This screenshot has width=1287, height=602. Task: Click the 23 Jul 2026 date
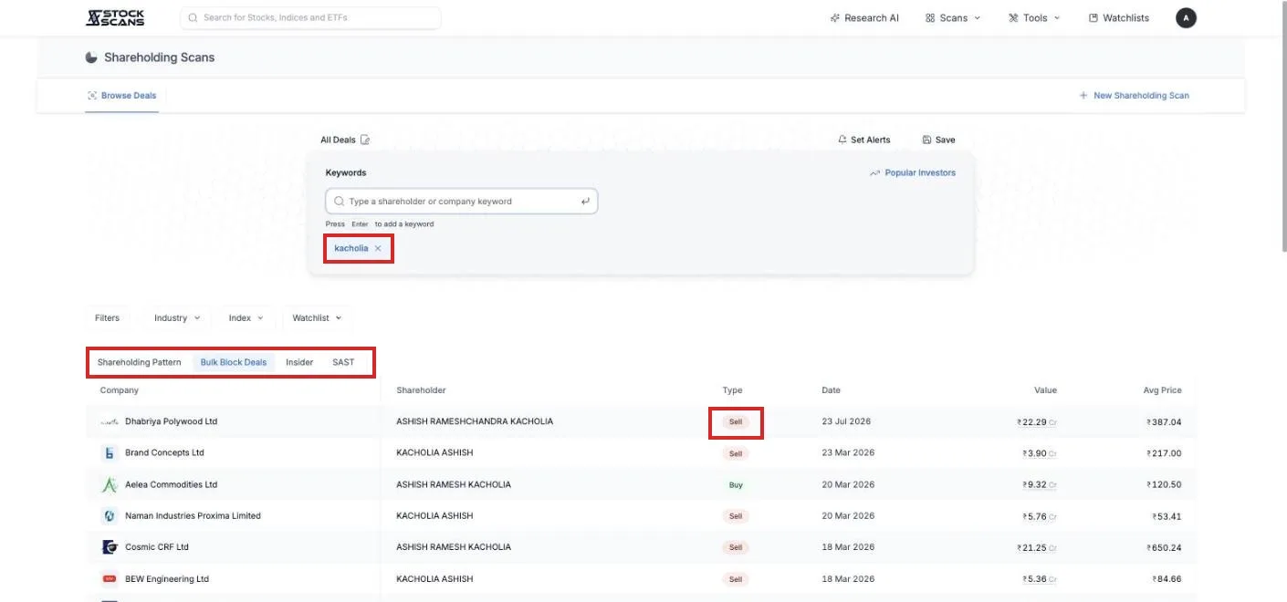click(x=846, y=421)
